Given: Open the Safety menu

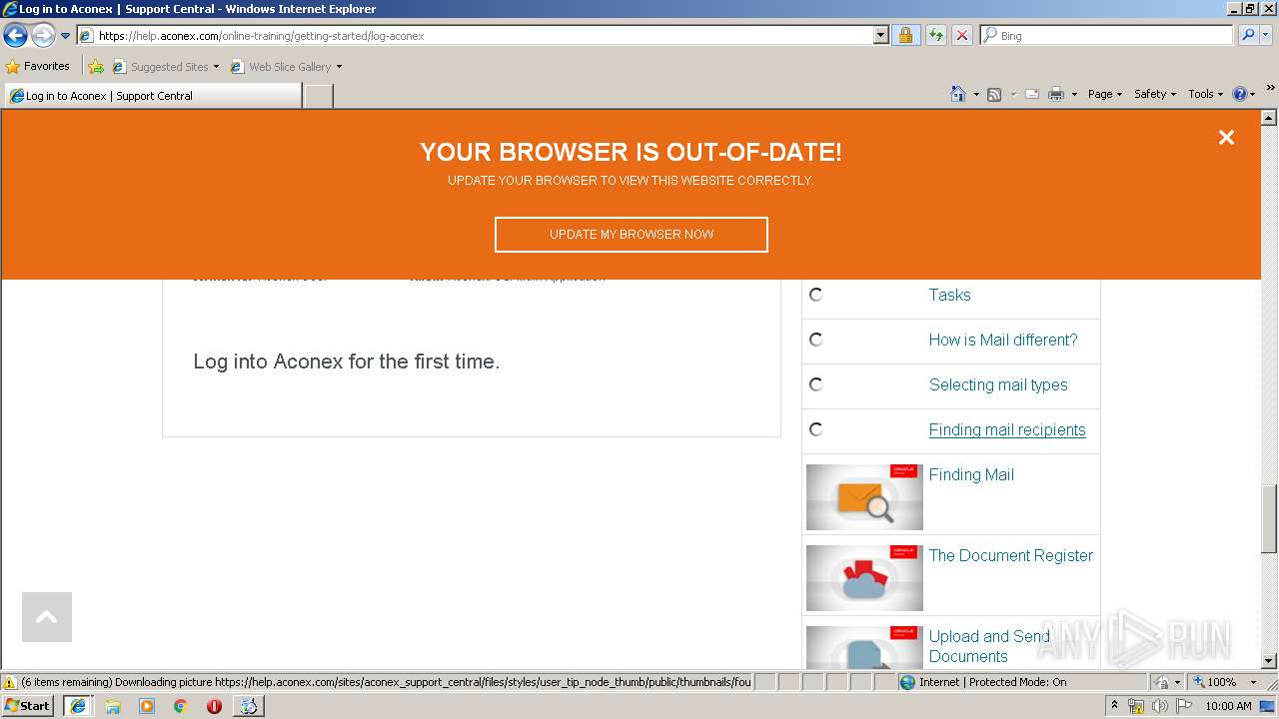Looking at the screenshot, I should (x=1154, y=94).
